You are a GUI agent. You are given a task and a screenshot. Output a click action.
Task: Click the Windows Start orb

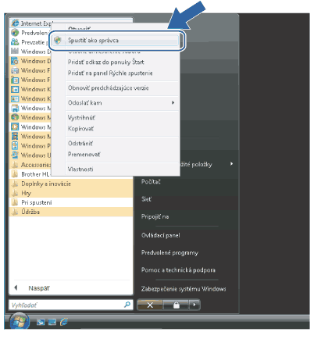20,321
